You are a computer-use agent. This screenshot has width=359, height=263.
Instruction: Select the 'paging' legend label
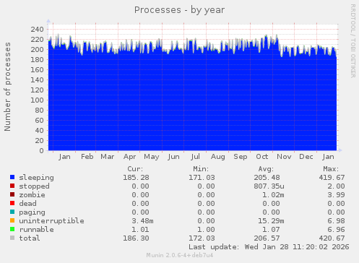(x=32, y=212)
